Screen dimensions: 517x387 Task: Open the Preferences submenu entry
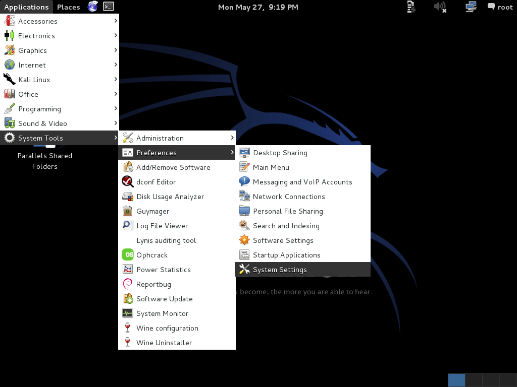(x=177, y=153)
